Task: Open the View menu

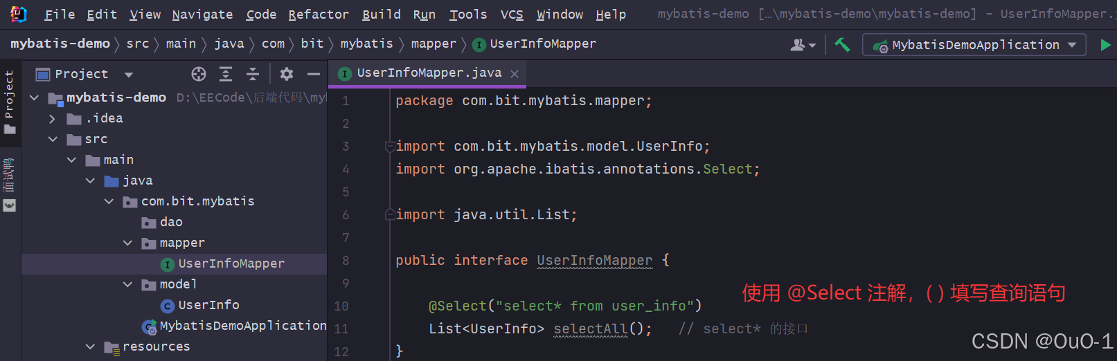Action: coord(145,15)
